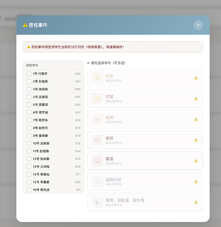
Task: Click the 选择学号 list header
Action: pyautogui.click(x=32, y=65)
